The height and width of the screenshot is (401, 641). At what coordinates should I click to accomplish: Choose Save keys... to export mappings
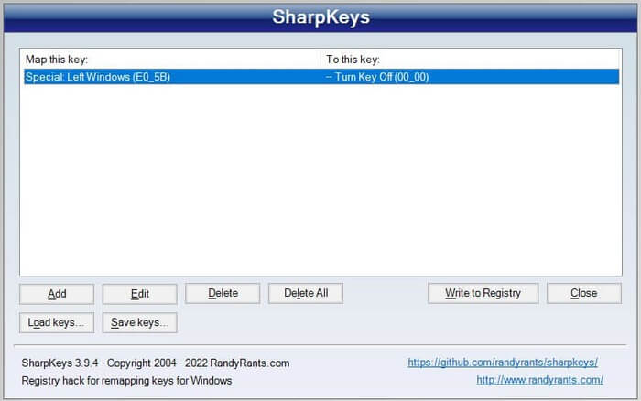pyautogui.click(x=139, y=322)
